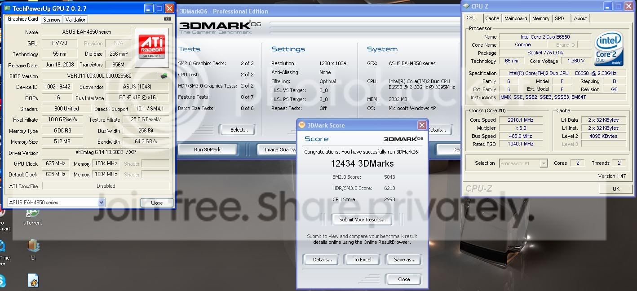Click the BIOS Version field in GPU-Z
The width and height of the screenshot is (637, 291).
(99, 76)
